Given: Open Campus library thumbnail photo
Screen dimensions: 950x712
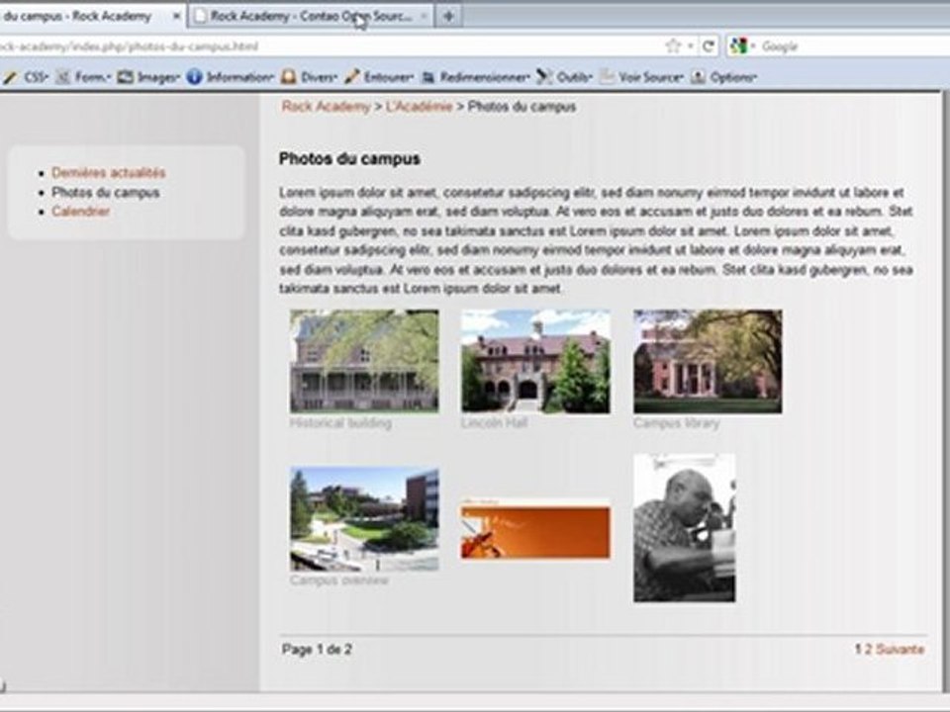Looking at the screenshot, I should 708,362.
